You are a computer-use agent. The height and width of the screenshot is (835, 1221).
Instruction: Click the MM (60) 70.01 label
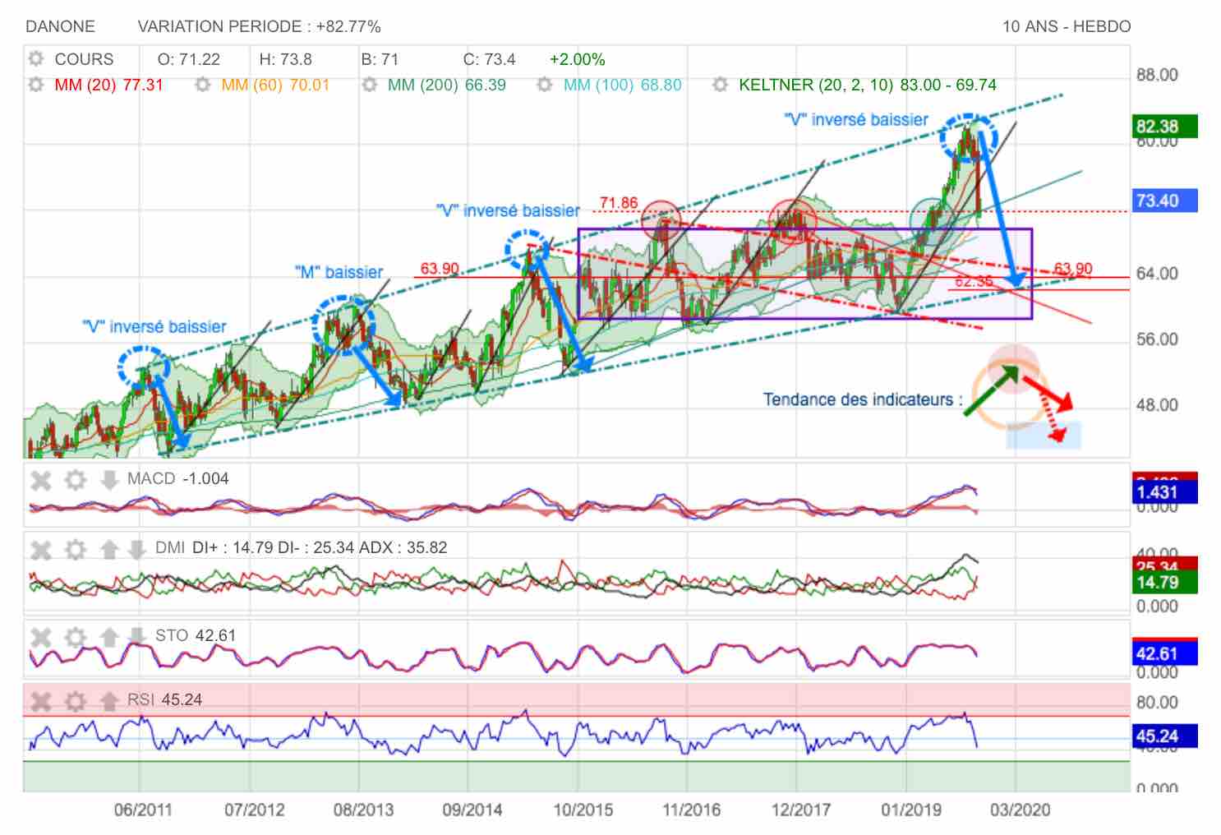(275, 85)
